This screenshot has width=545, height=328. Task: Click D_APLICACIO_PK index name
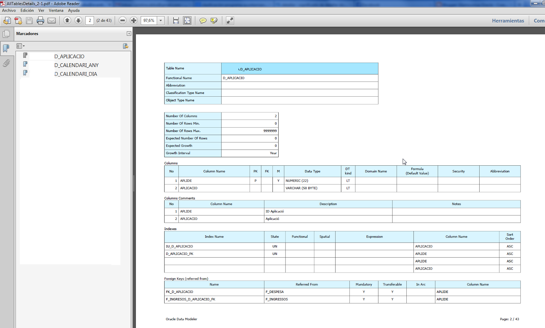click(180, 254)
